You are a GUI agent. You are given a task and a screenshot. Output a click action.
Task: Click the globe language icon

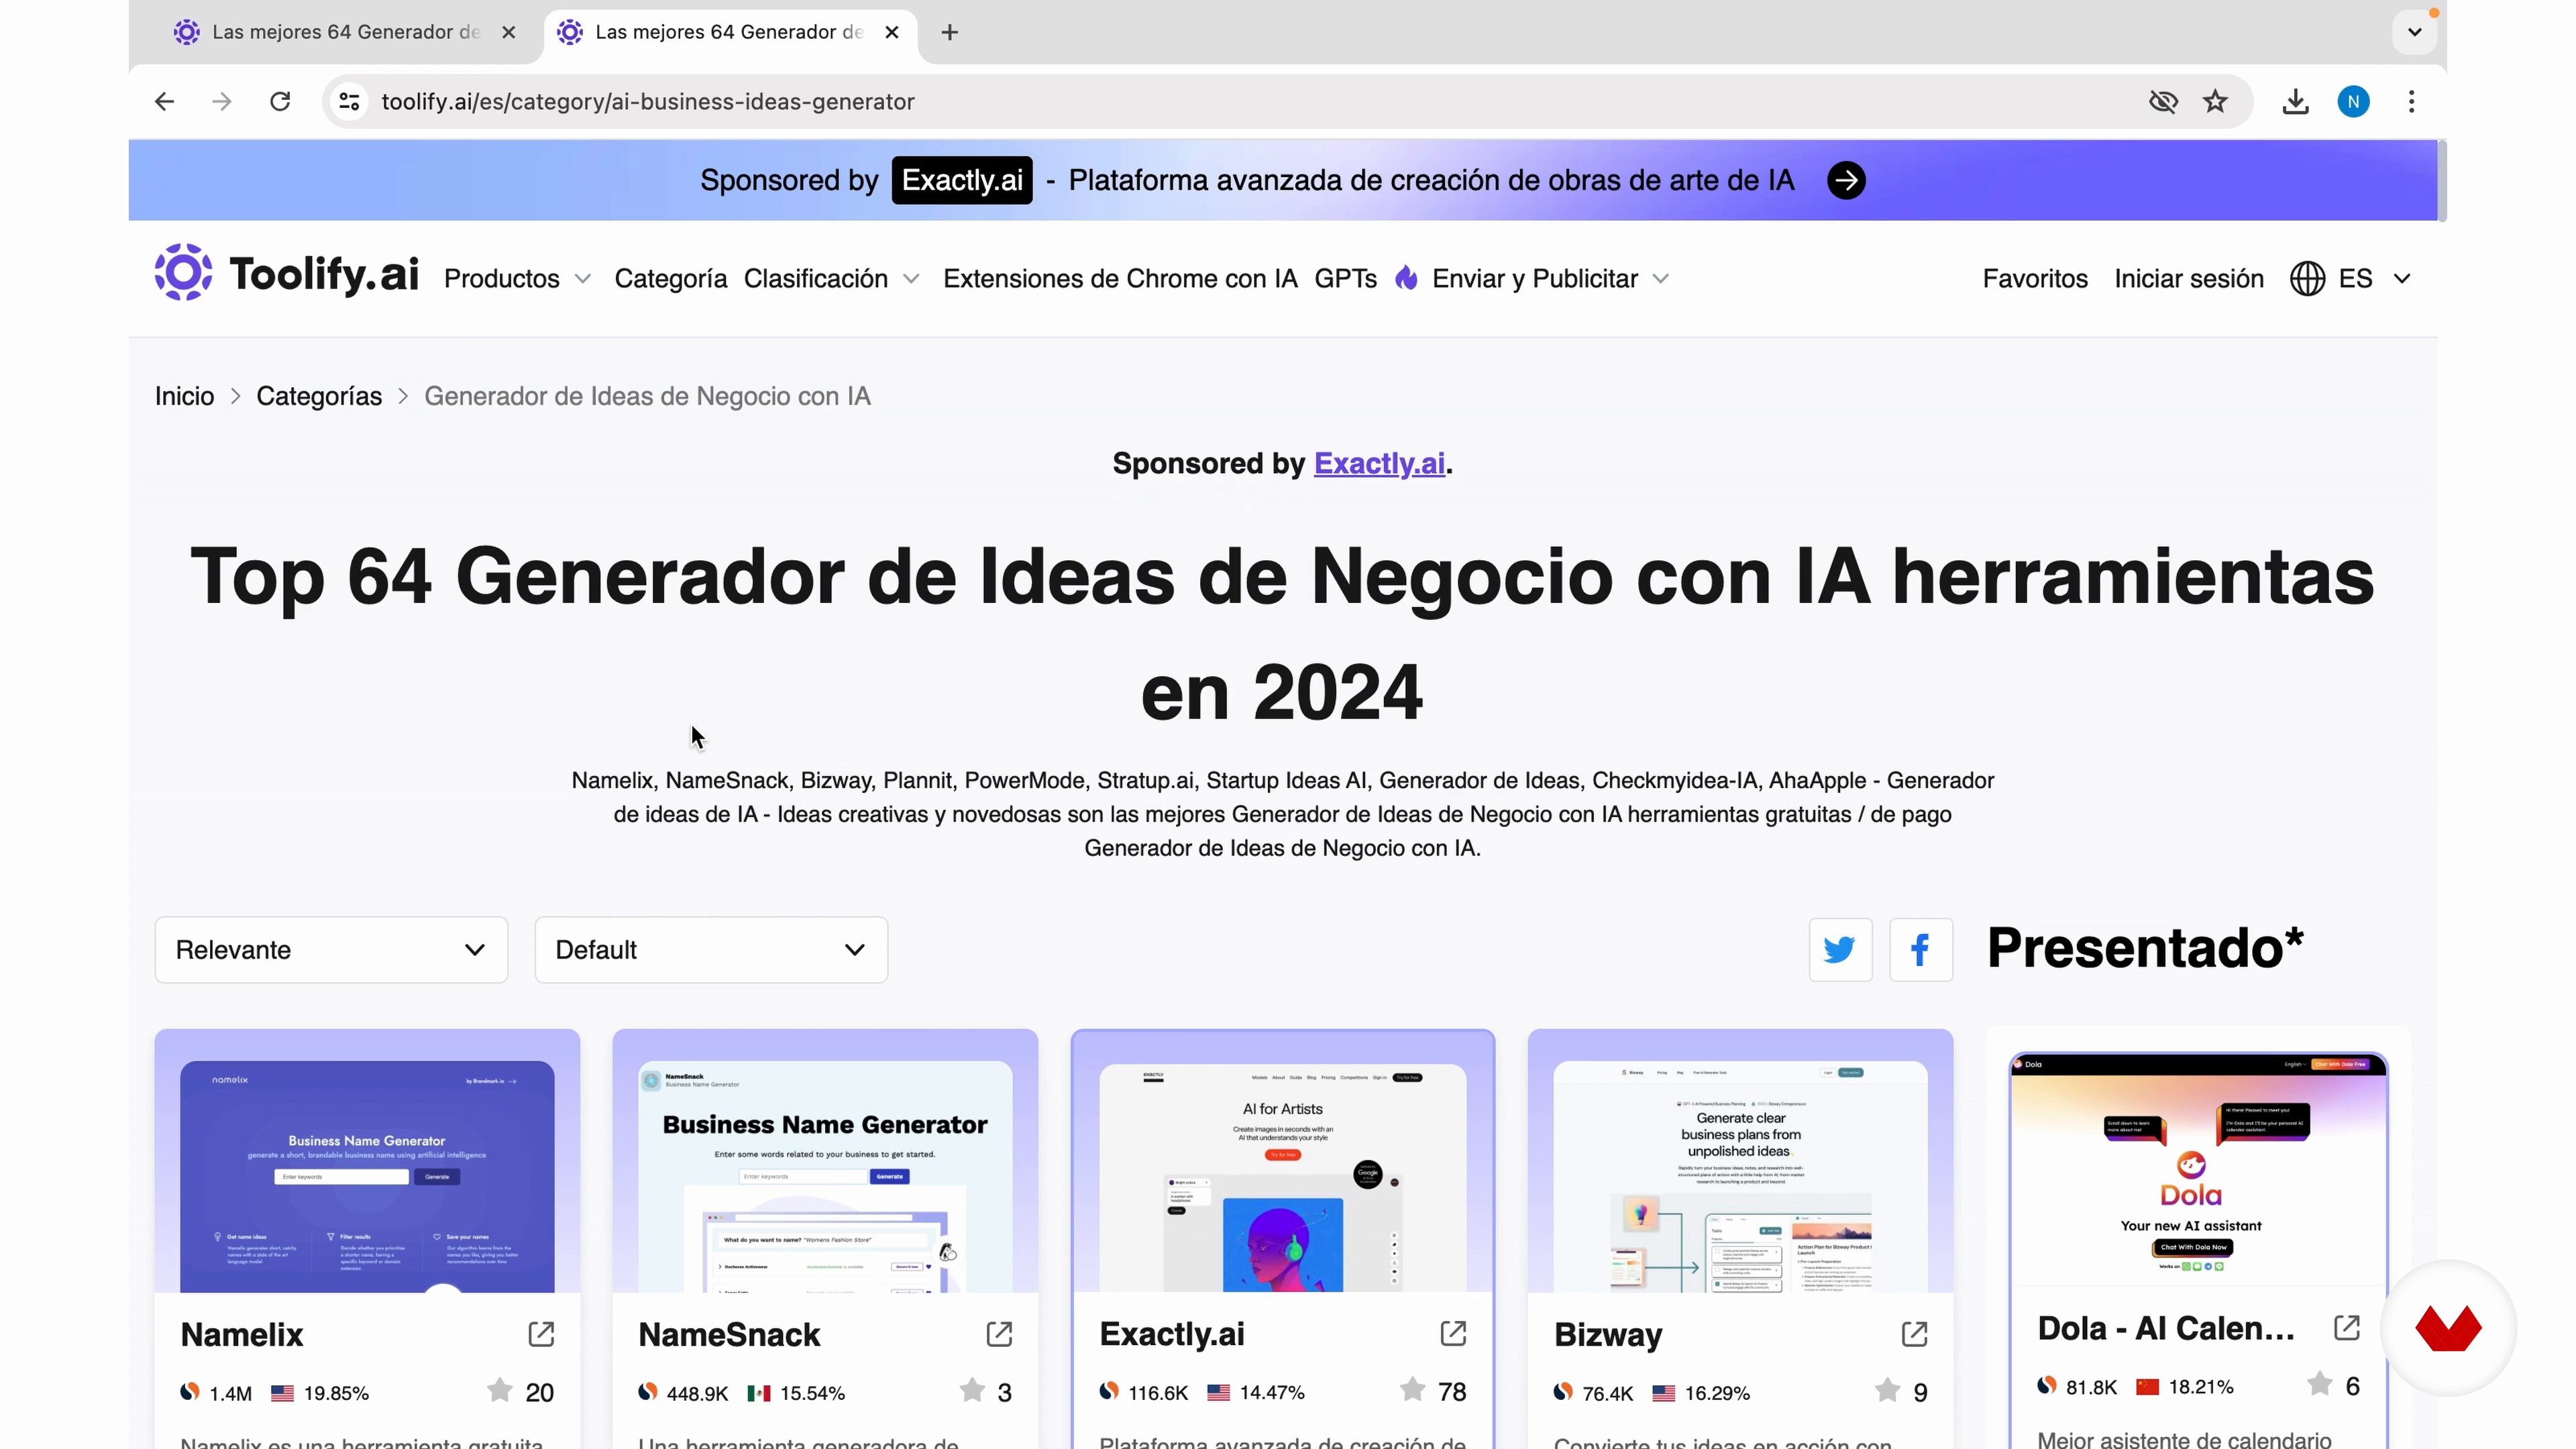point(2307,278)
